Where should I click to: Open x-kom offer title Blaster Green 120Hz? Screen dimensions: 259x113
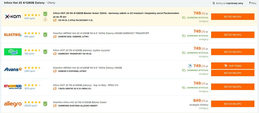pos(116,15)
